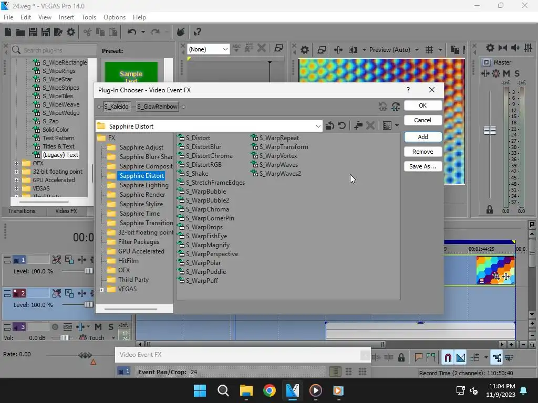Toggle lock fader channels padlock on Master
538x403 pixels.
[490, 210]
